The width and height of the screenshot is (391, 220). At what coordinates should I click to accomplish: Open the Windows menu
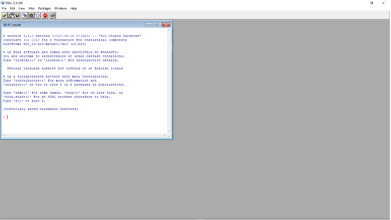click(x=60, y=8)
